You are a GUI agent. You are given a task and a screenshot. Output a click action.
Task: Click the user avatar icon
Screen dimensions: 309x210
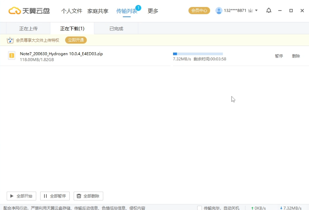coord(219,11)
